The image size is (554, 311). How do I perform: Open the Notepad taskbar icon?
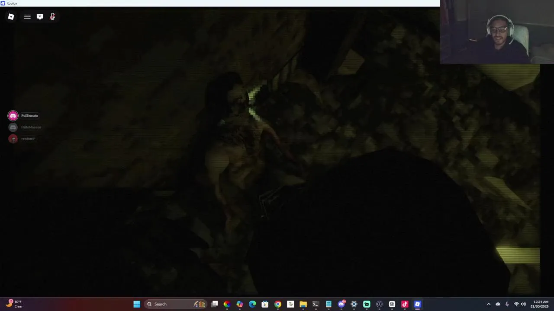pos(329,304)
